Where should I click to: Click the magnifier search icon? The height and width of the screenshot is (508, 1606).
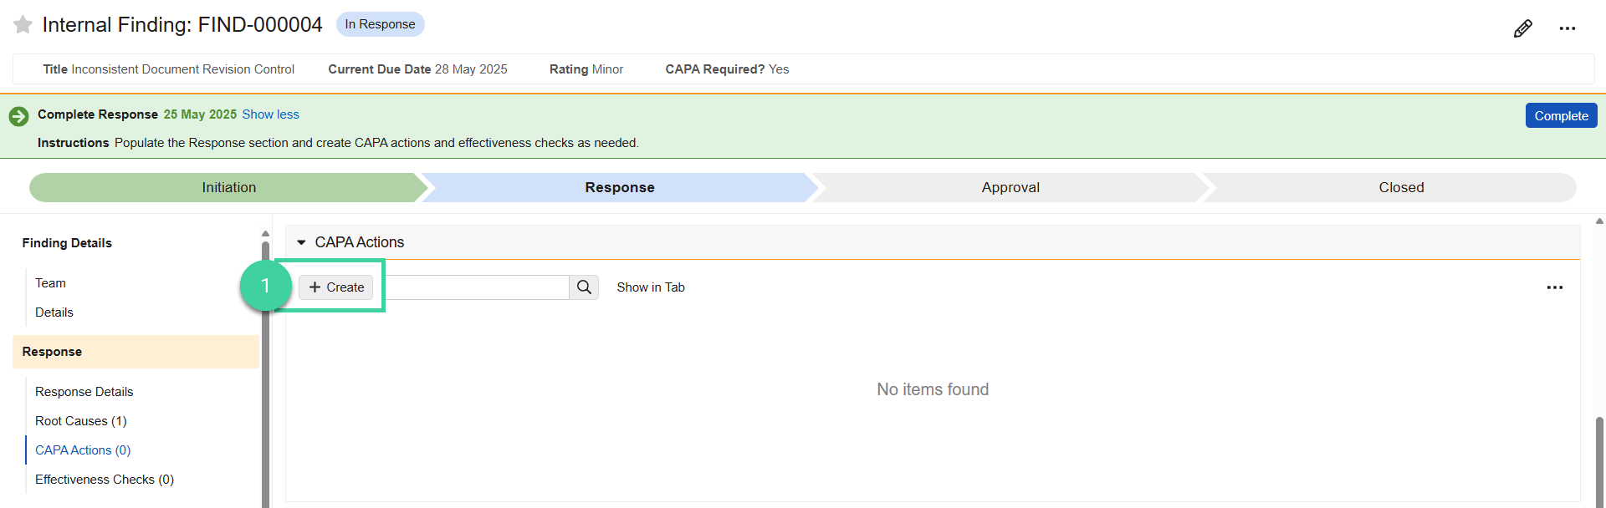point(584,287)
